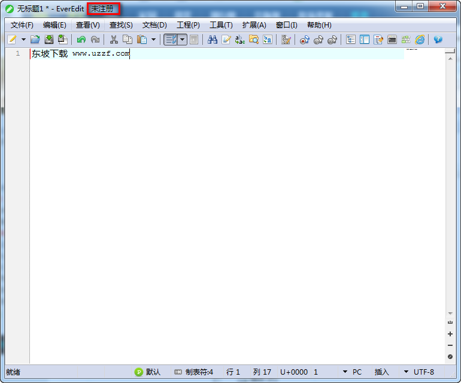The width and height of the screenshot is (461, 383).
Task: Click the vertical scrollbar down arrow
Action: point(450,314)
